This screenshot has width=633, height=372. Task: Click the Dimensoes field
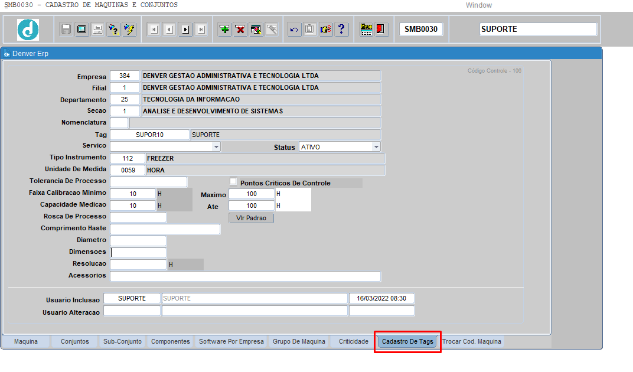[x=138, y=253]
